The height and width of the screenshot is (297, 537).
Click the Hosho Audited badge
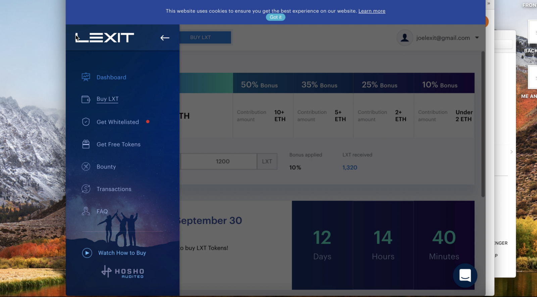coord(123,272)
